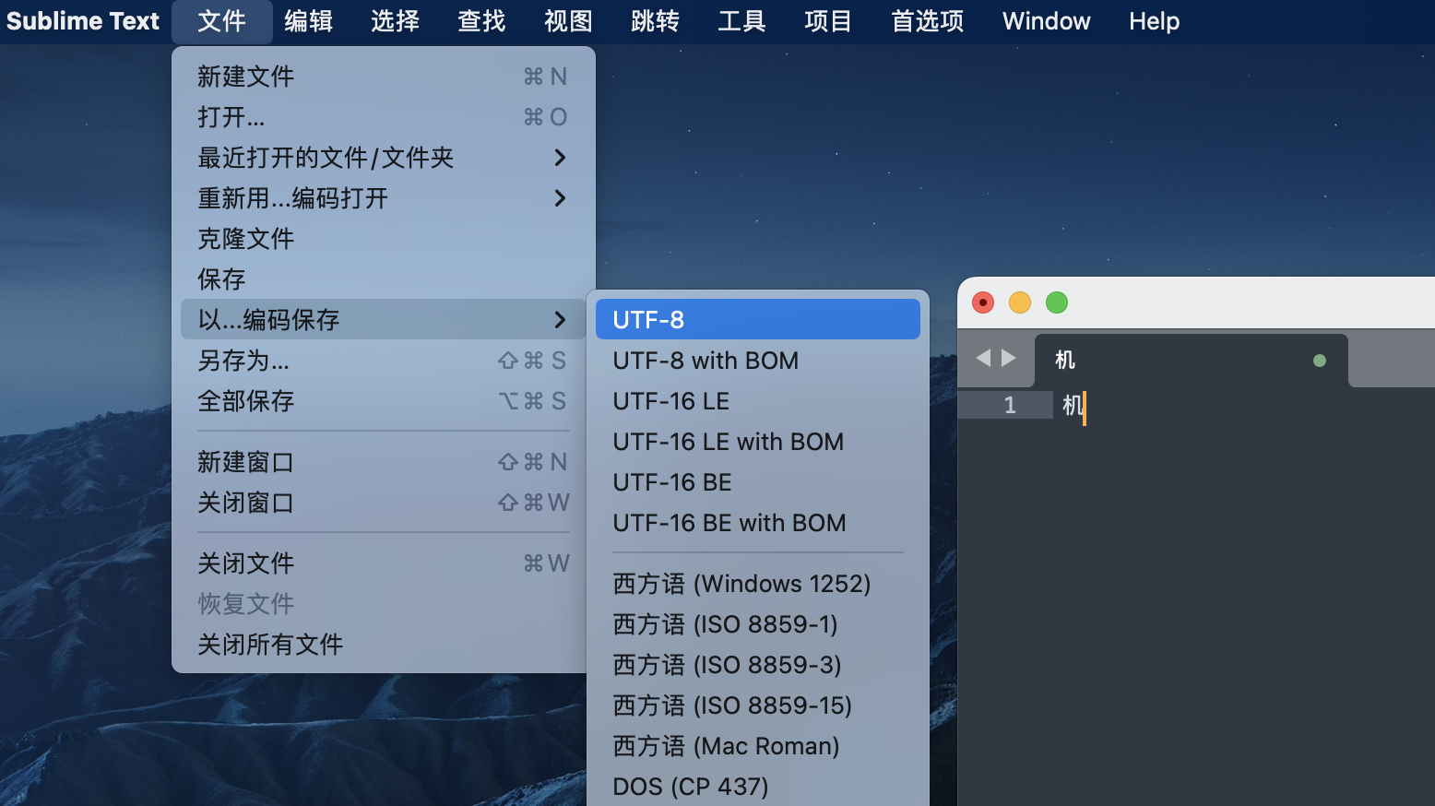This screenshot has height=806, width=1435.
Task: Choose 新建窗口 menu item
Action: tap(383, 462)
